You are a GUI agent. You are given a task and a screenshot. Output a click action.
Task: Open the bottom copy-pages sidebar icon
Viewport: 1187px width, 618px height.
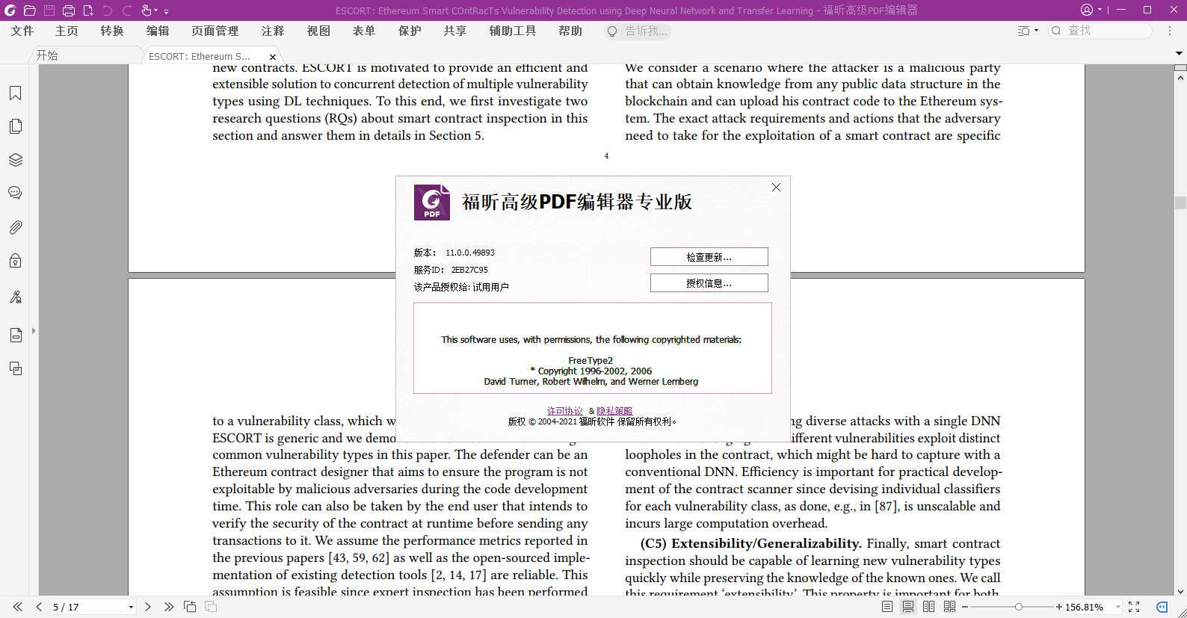click(15, 368)
